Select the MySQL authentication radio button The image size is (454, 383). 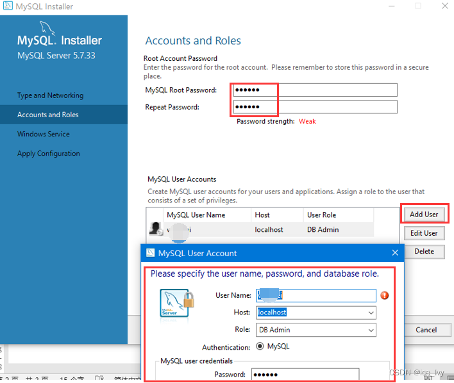click(260, 346)
